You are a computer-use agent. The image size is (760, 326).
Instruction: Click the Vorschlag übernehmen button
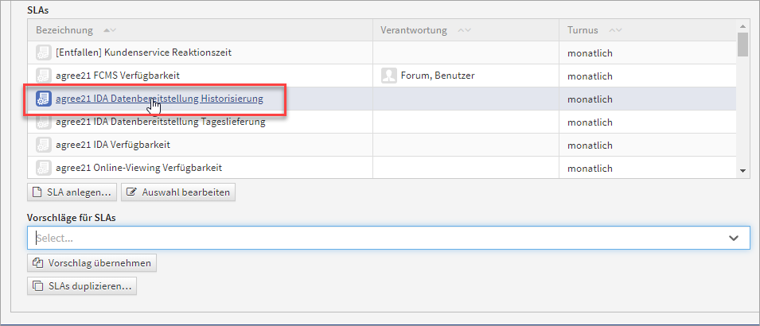[x=92, y=263]
